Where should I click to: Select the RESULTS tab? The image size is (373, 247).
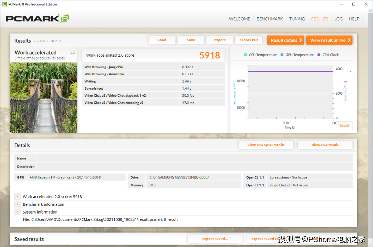(320, 19)
